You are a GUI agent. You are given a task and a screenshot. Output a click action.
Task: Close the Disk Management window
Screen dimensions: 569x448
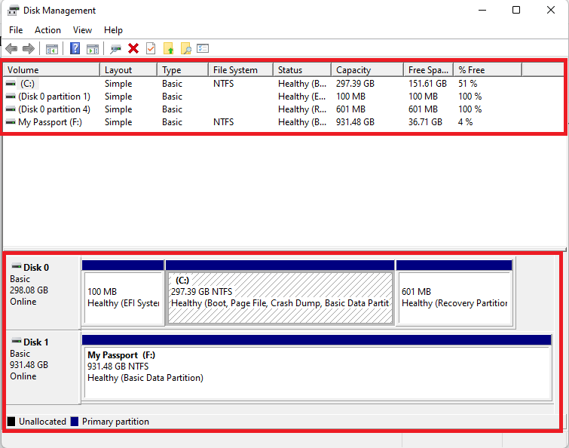tap(550, 10)
